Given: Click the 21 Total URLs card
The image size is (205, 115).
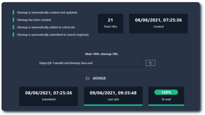Looking at the screenshot, I should [x=110, y=23].
